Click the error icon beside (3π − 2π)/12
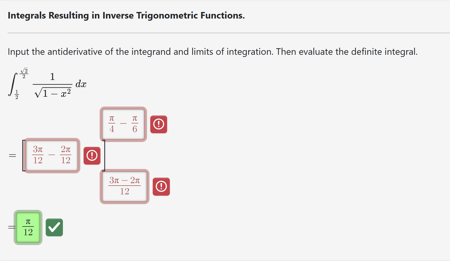 click(161, 186)
